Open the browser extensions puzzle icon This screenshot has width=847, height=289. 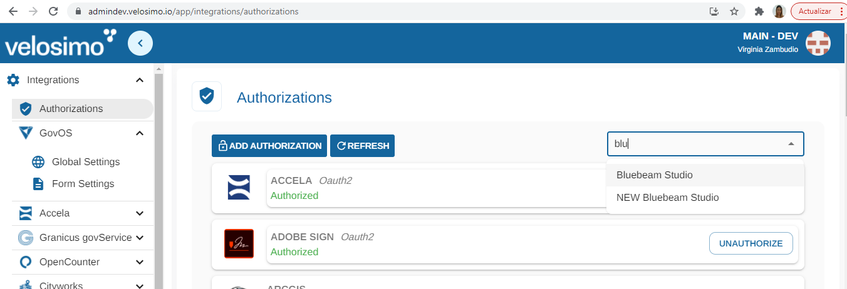pyautogui.click(x=759, y=11)
